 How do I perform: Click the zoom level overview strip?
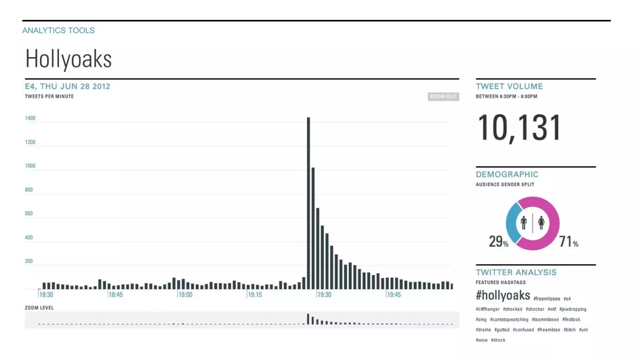click(242, 320)
